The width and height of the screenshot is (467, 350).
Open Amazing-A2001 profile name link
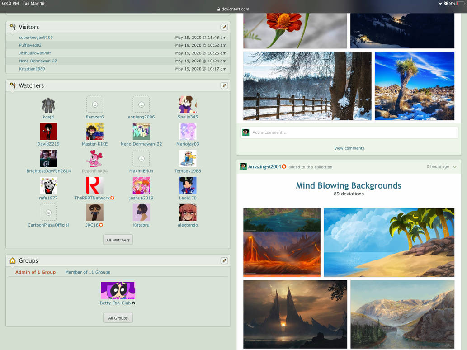click(x=264, y=167)
